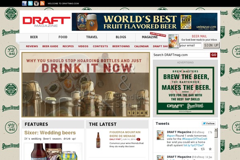Open VIDEOS section

pos(83,46)
